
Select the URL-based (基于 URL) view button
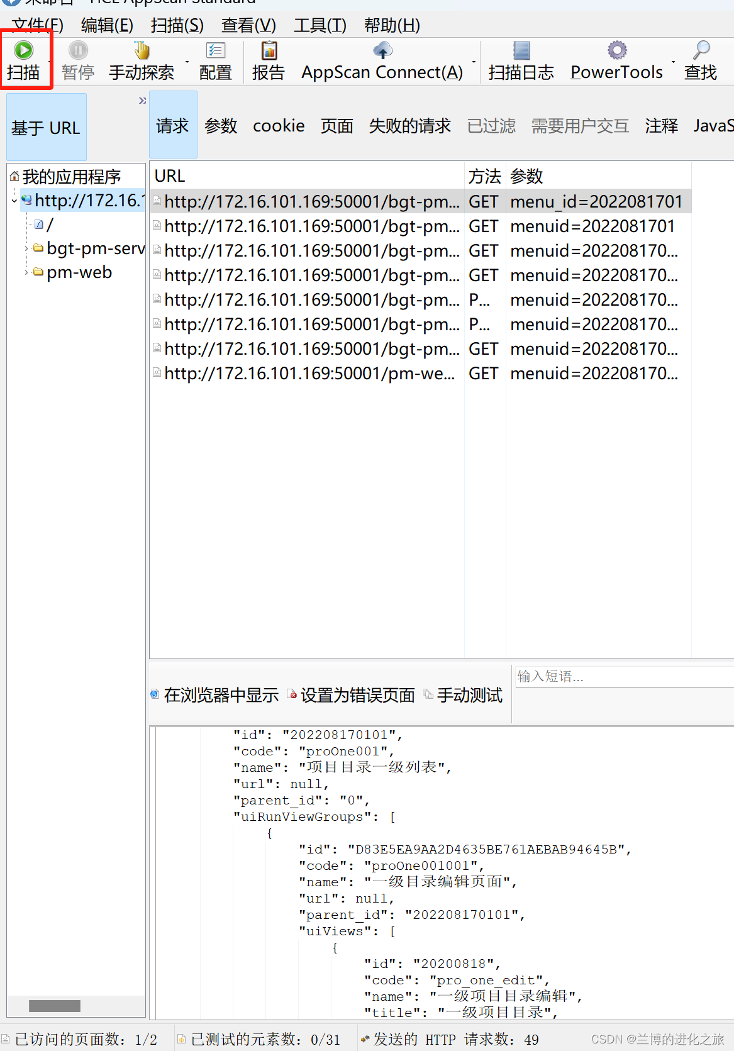[47, 128]
